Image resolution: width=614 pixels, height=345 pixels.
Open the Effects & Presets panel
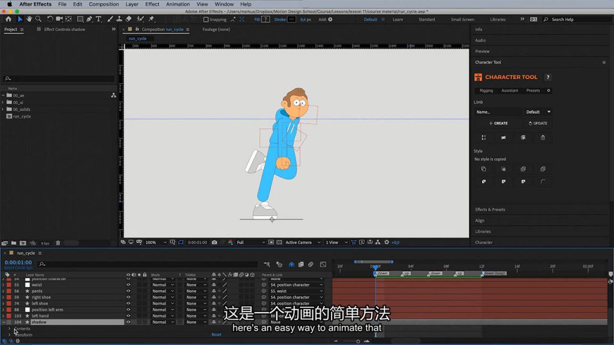(x=490, y=210)
